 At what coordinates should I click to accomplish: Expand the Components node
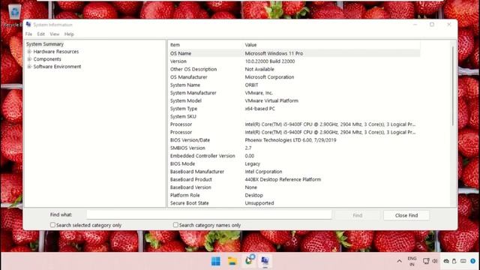point(29,59)
